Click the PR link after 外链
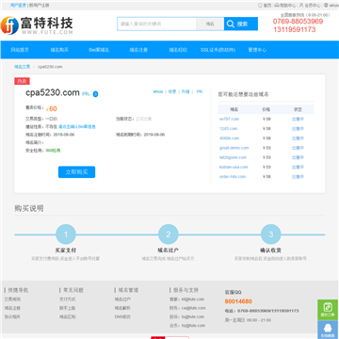The image size is (339, 339). [200, 91]
